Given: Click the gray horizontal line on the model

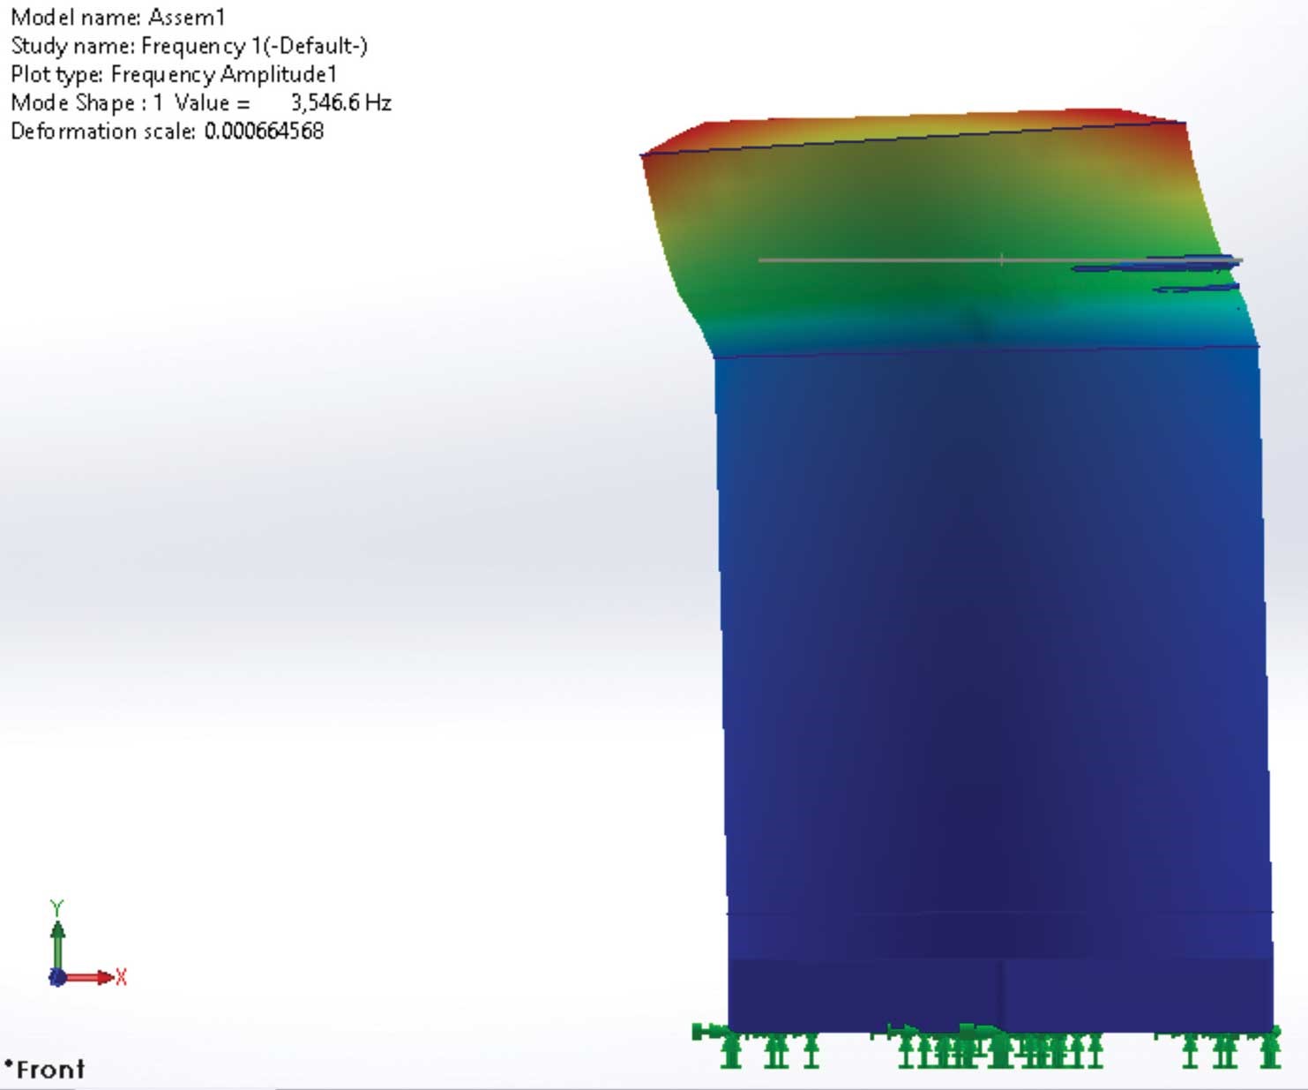Looking at the screenshot, I should pos(882,260).
